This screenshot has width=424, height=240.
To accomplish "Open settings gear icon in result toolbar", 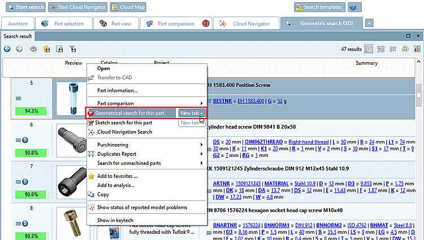I will (x=33, y=49).
